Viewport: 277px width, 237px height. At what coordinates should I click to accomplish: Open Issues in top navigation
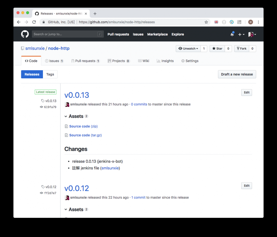pos(138,34)
